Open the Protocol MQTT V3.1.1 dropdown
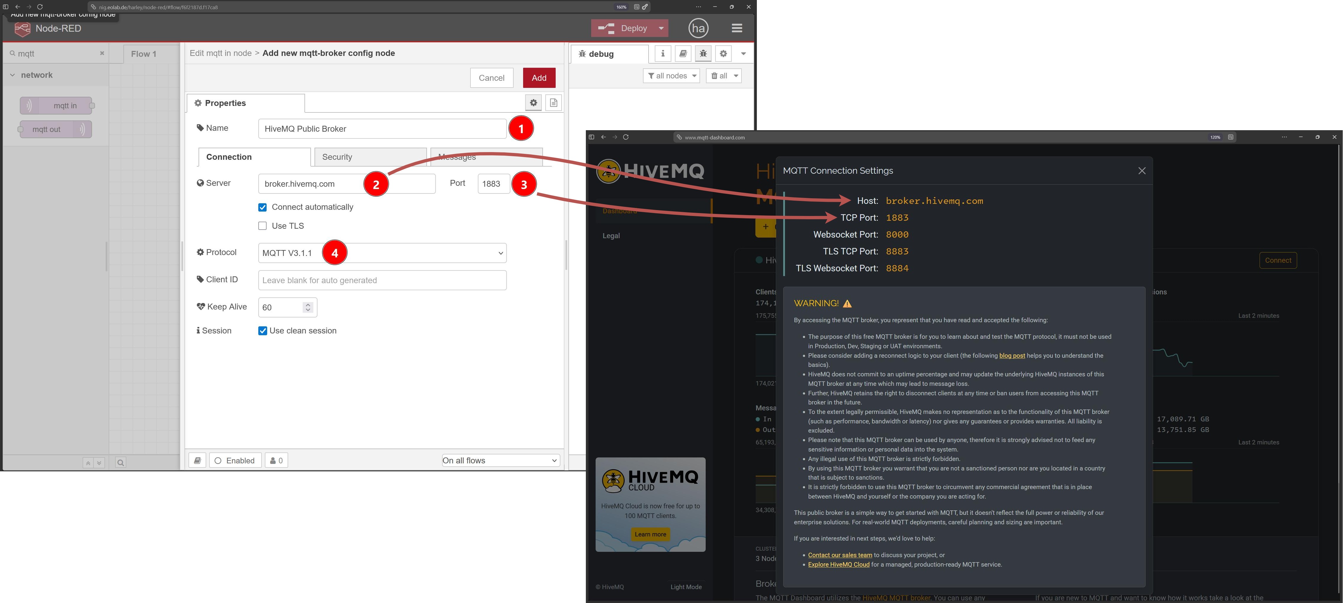Screen dimensions: 1343x603 [382, 253]
